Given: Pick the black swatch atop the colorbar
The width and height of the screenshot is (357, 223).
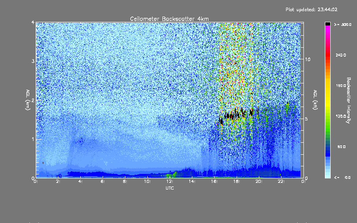Looking at the screenshot, I should tap(328, 24).
